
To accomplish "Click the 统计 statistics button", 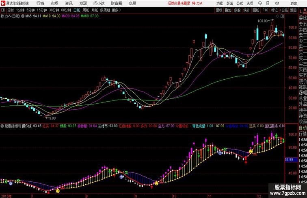I will [246, 10].
